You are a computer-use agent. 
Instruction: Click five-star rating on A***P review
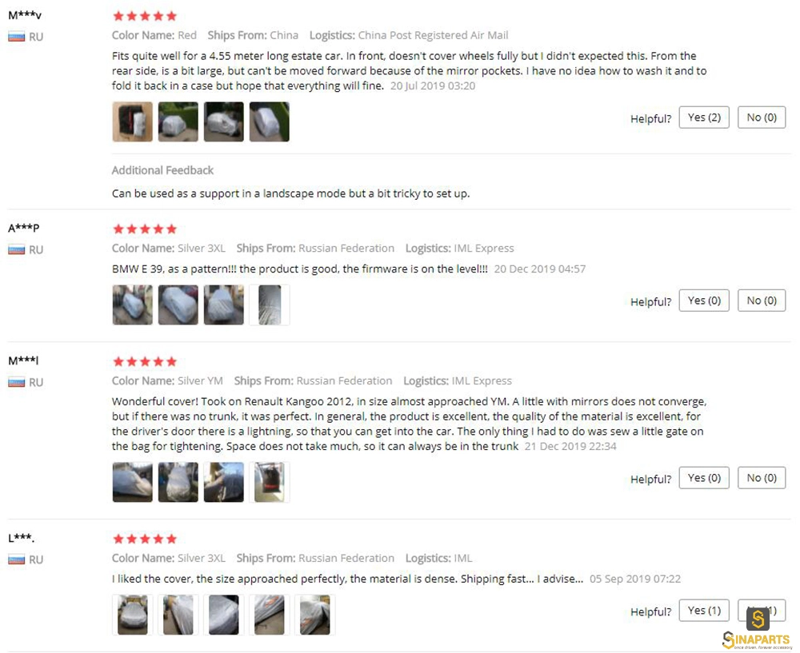tap(145, 229)
